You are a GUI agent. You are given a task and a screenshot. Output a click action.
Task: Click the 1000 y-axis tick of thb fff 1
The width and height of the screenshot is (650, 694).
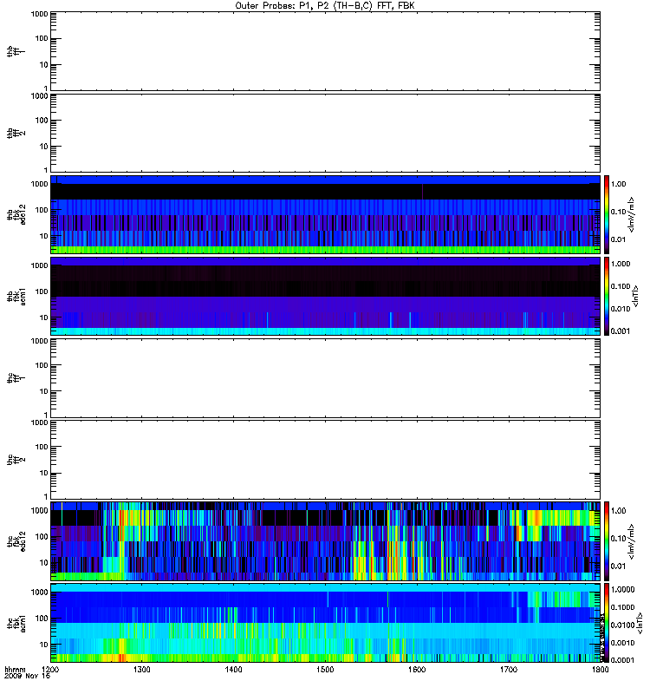(x=39, y=14)
